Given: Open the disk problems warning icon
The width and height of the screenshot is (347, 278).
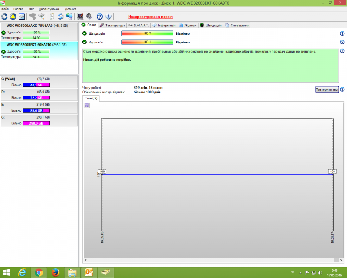Looking at the screenshot, I should [x=13, y=17].
